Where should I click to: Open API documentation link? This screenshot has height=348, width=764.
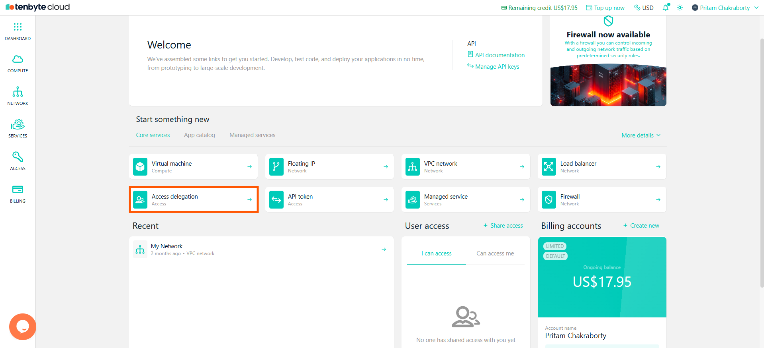496,55
